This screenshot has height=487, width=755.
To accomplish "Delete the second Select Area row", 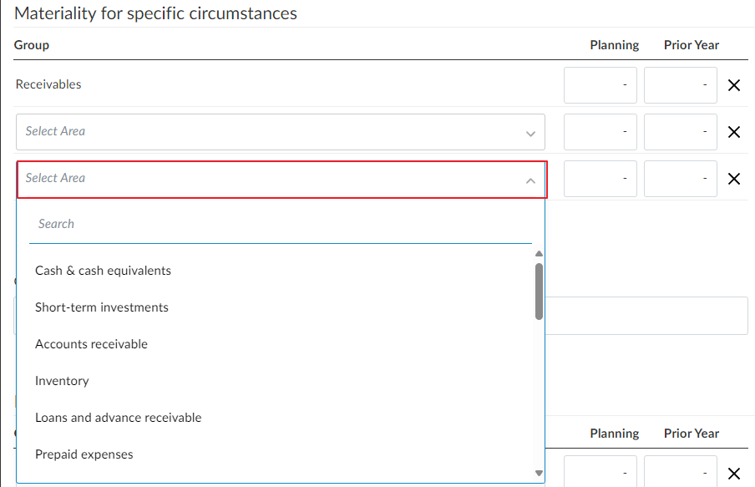I will point(734,132).
